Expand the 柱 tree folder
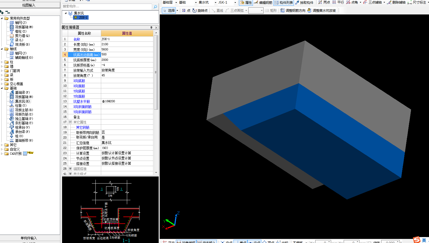This screenshot has width=429, height=243. coord(2,62)
